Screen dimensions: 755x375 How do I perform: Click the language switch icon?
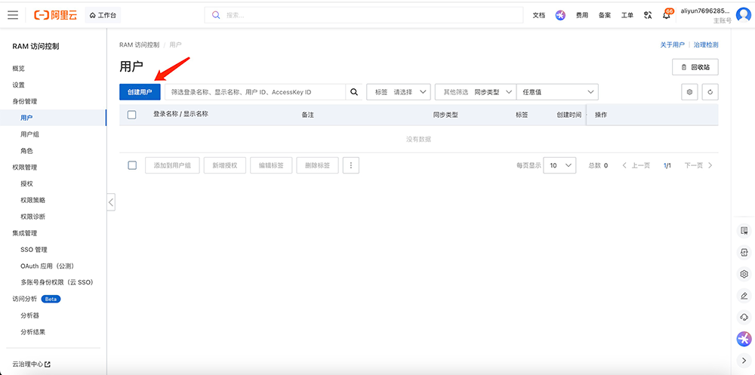[x=647, y=15]
